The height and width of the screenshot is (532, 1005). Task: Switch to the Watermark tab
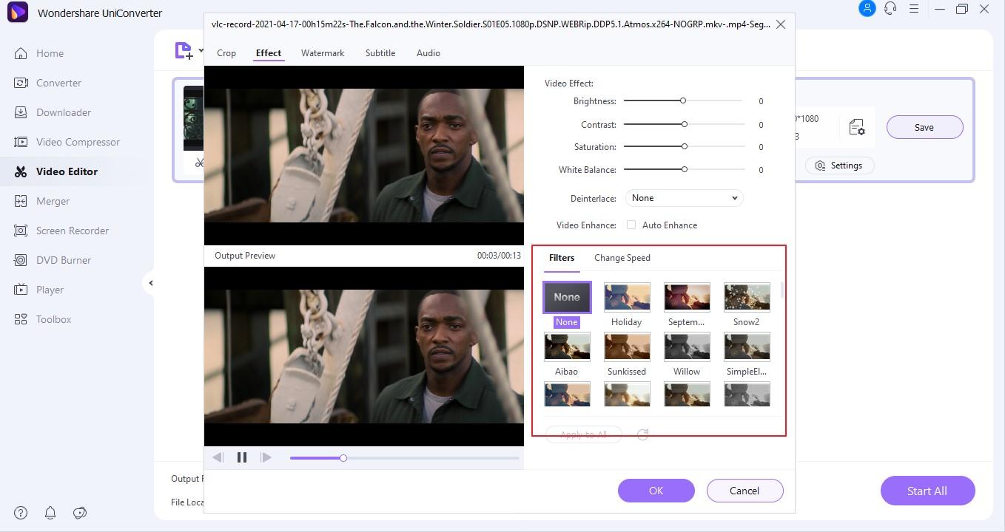pyautogui.click(x=323, y=53)
